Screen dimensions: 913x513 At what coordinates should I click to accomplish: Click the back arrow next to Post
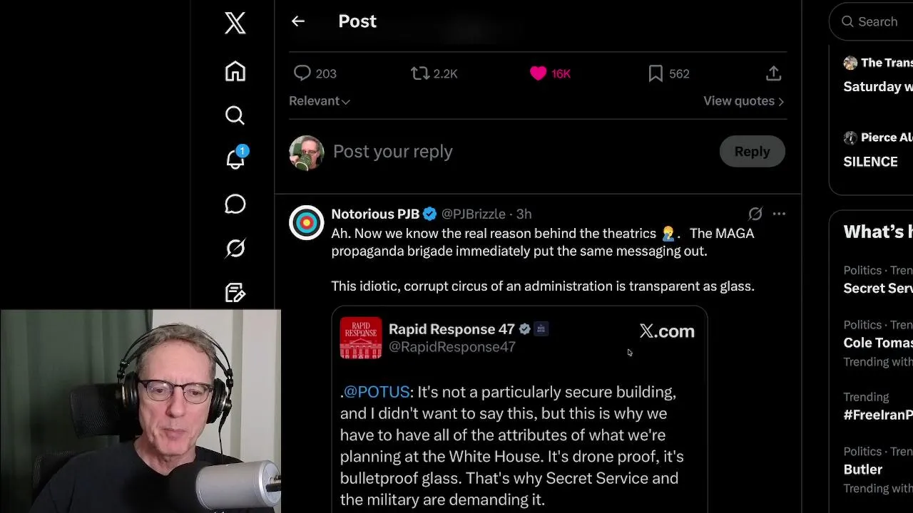coord(298,21)
